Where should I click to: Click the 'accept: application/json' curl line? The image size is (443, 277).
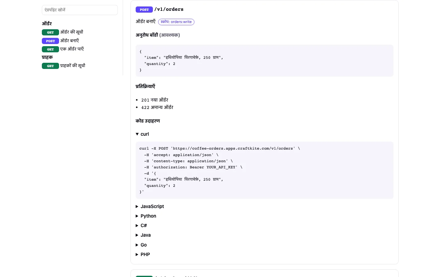coord(181,155)
